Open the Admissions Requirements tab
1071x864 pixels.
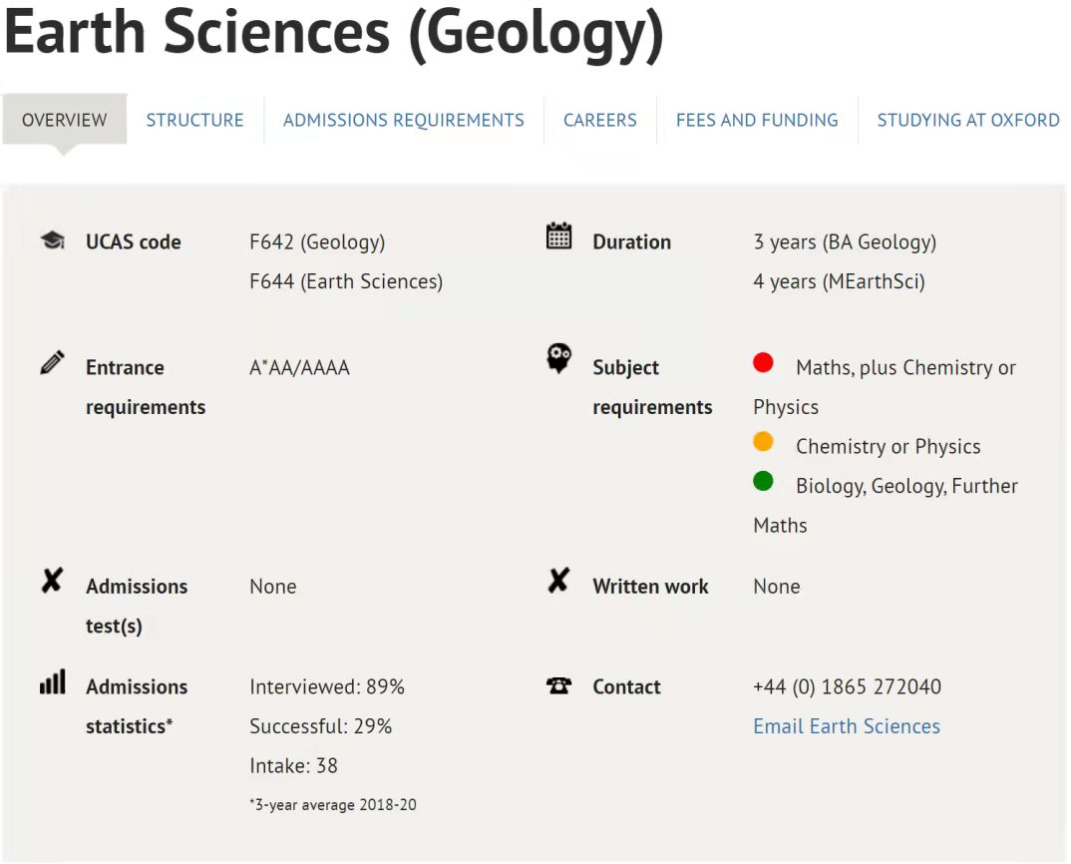tap(404, 120)
